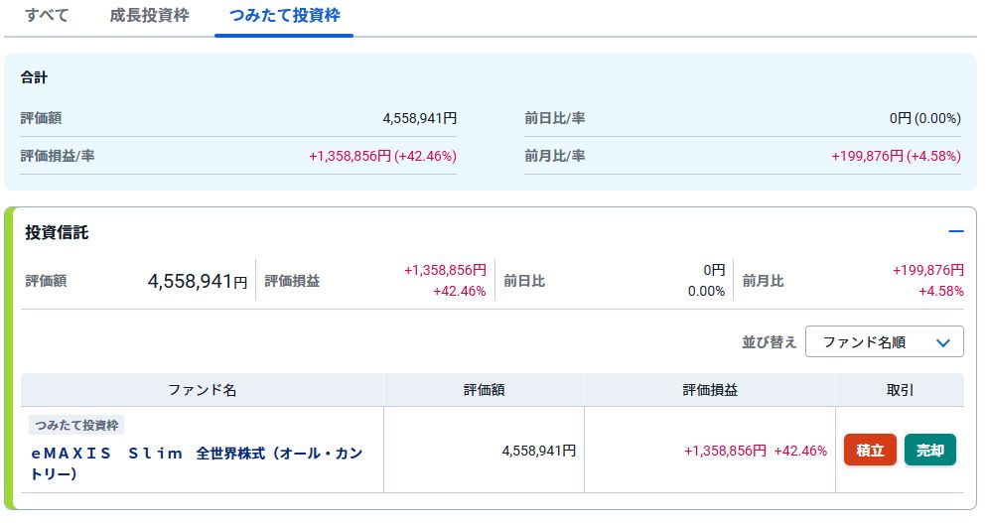The height and width of the screenshot is (523, 986).
Task: Click the 評価額 column header in table
Action: [484, 390]
